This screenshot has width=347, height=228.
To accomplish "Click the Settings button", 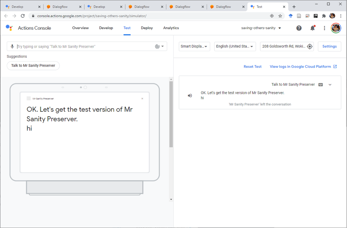I will 329,46.
